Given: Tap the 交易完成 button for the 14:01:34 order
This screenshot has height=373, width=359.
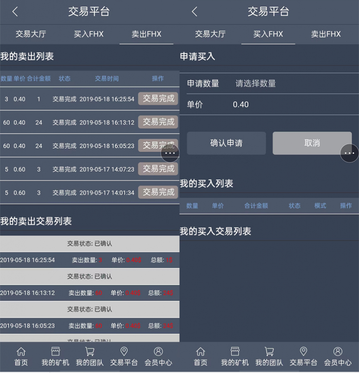Looking at the screenshot, I should click(158, 192).
